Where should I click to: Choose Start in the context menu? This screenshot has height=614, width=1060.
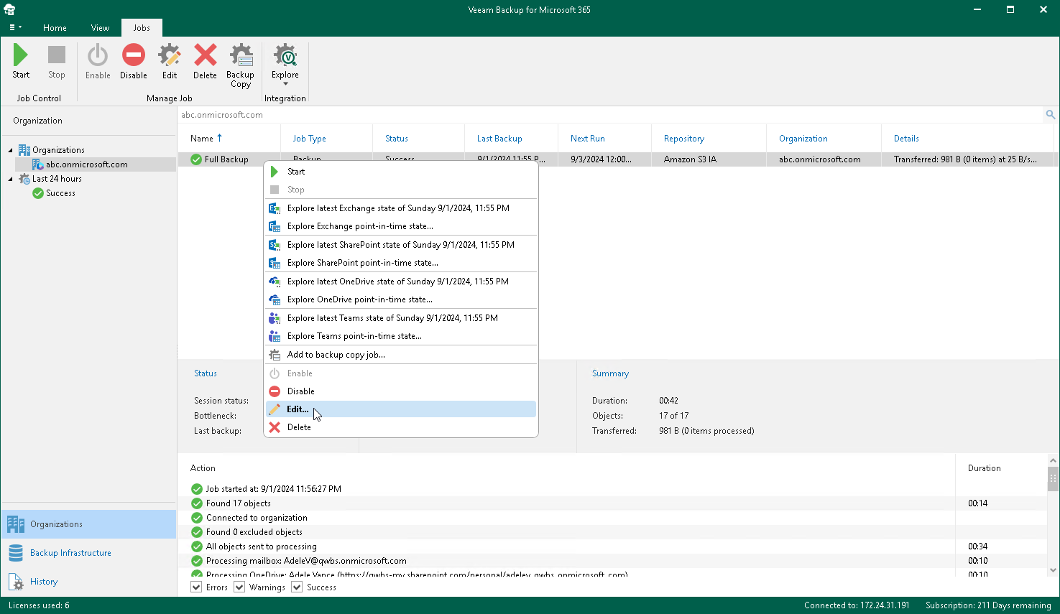401,172
